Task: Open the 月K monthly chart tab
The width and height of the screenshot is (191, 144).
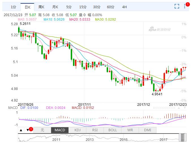Action: click(x=55, y=7)
